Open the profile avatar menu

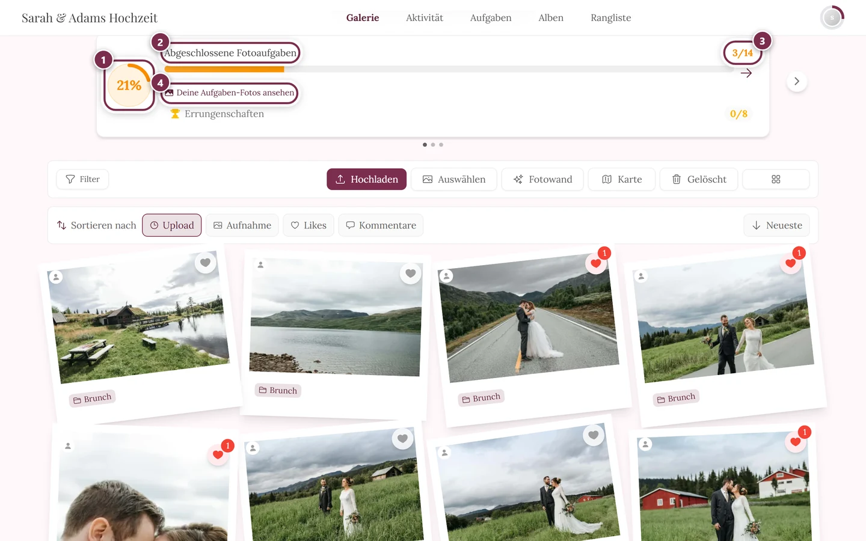pyautogui.click(x=832, y=17)
